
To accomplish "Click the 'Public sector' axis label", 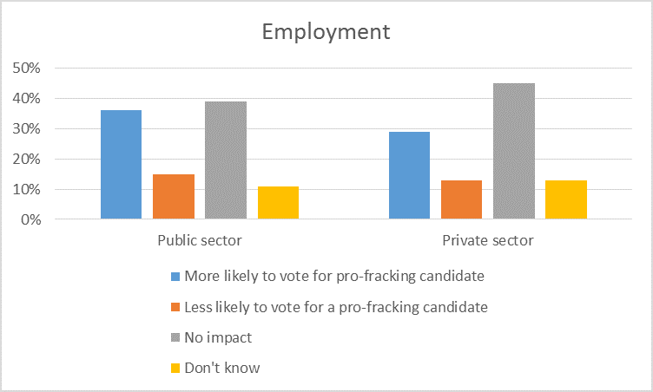I will tap(199, 240).
